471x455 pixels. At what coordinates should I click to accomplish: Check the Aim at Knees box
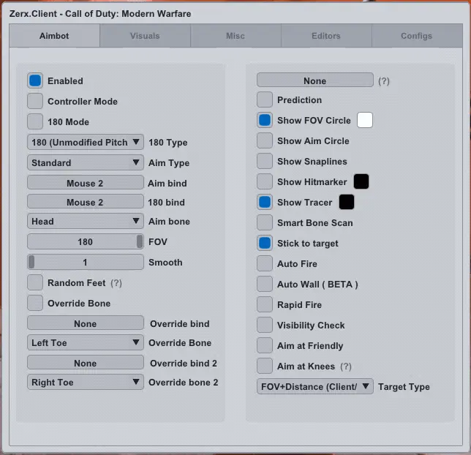(265, 366)
